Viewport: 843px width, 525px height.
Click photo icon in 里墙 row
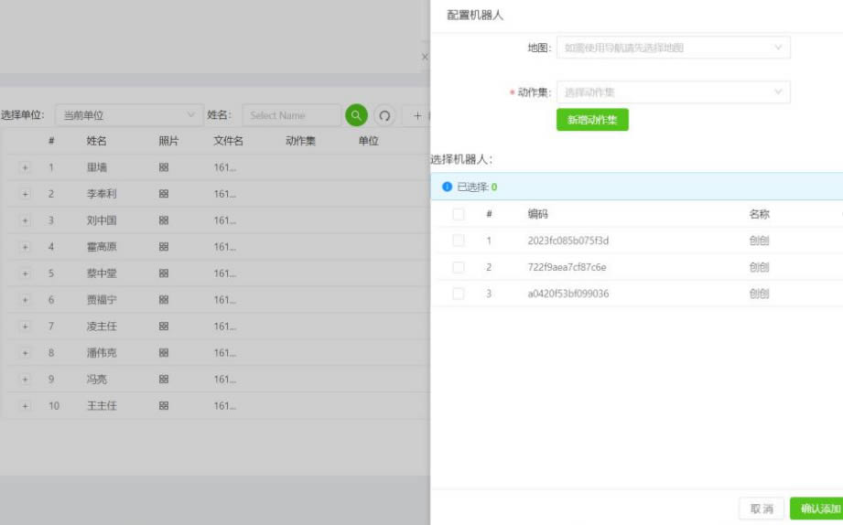coord(164,168)
